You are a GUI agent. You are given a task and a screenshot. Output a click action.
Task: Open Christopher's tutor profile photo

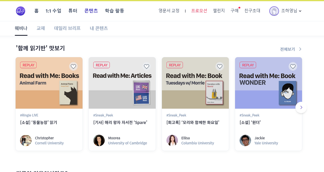[x=26, y=140]
